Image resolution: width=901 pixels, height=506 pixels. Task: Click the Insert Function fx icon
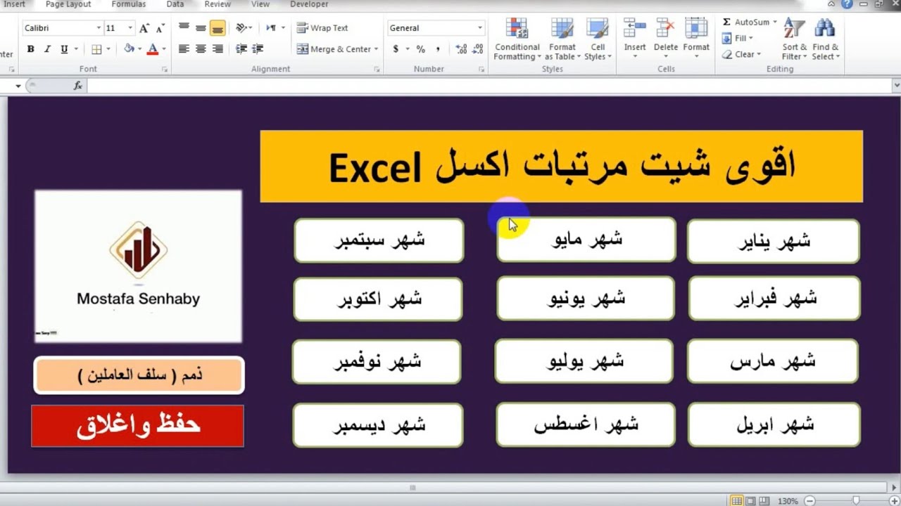(78, 86)
